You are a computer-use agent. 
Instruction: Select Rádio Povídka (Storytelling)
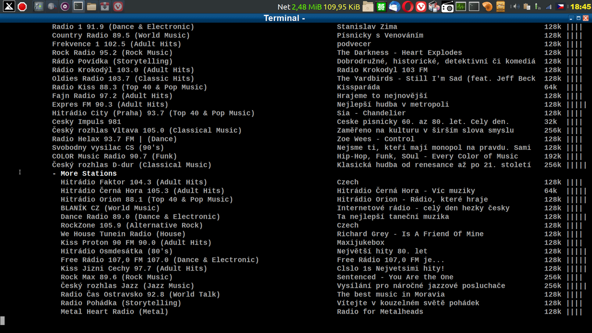point(112,61)
